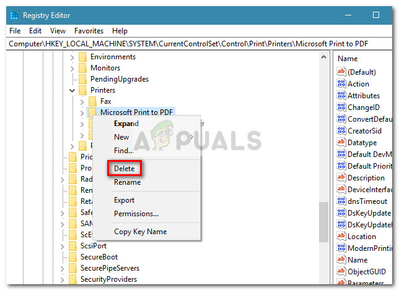Click the Attributes DWORD value icon

[341, 95]
